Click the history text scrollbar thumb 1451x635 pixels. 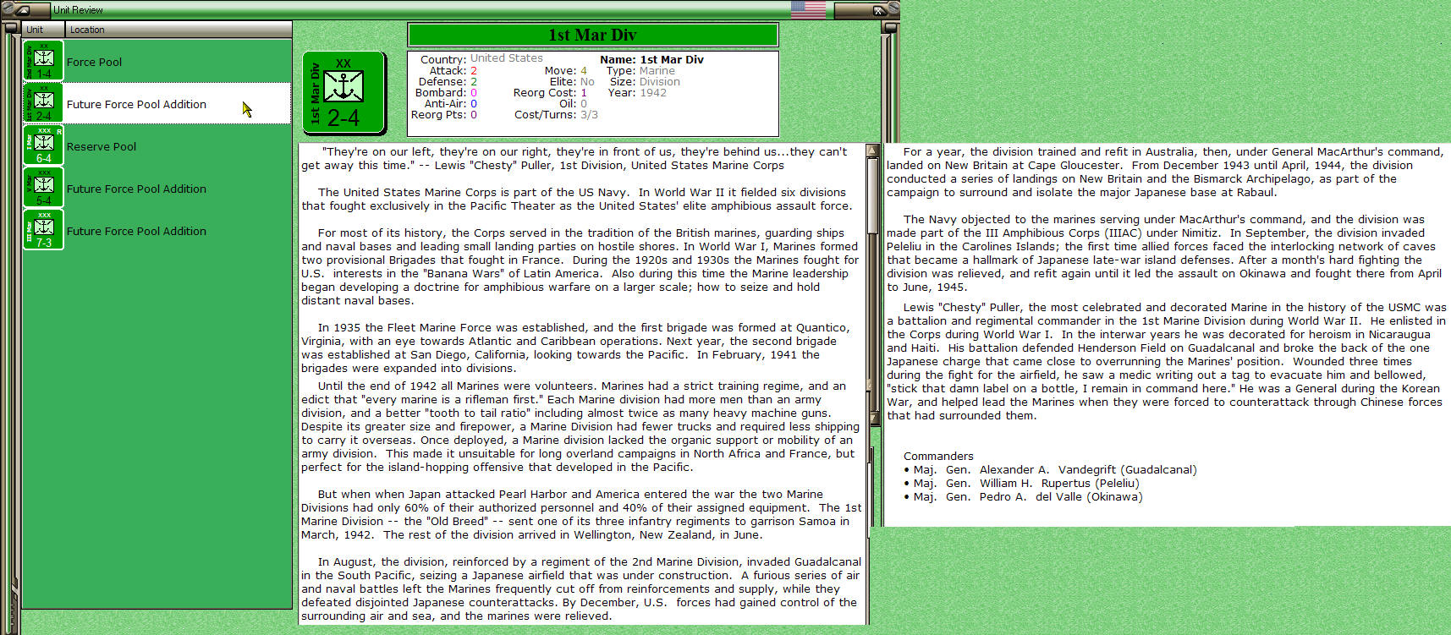tap(872, 196)
